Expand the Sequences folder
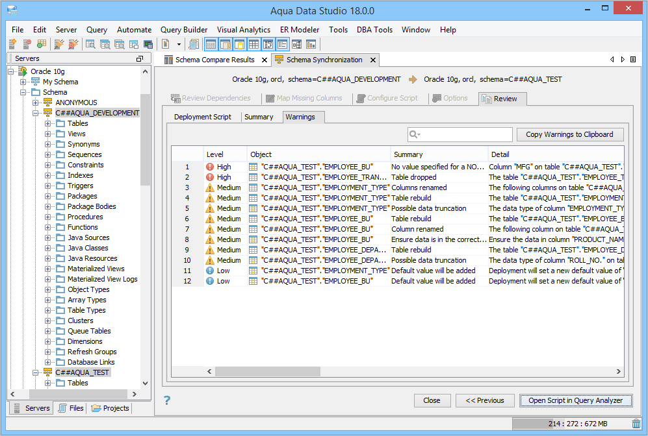Image resolution: width=648 pixels, height=436 pixels. [x=48, y=154]
